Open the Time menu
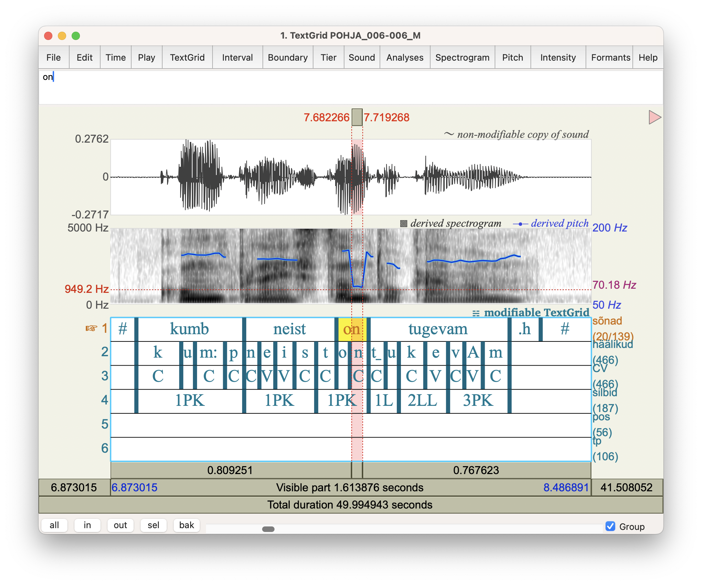The height and width of the screenshot is (585, 702). (x=115, y=58)
